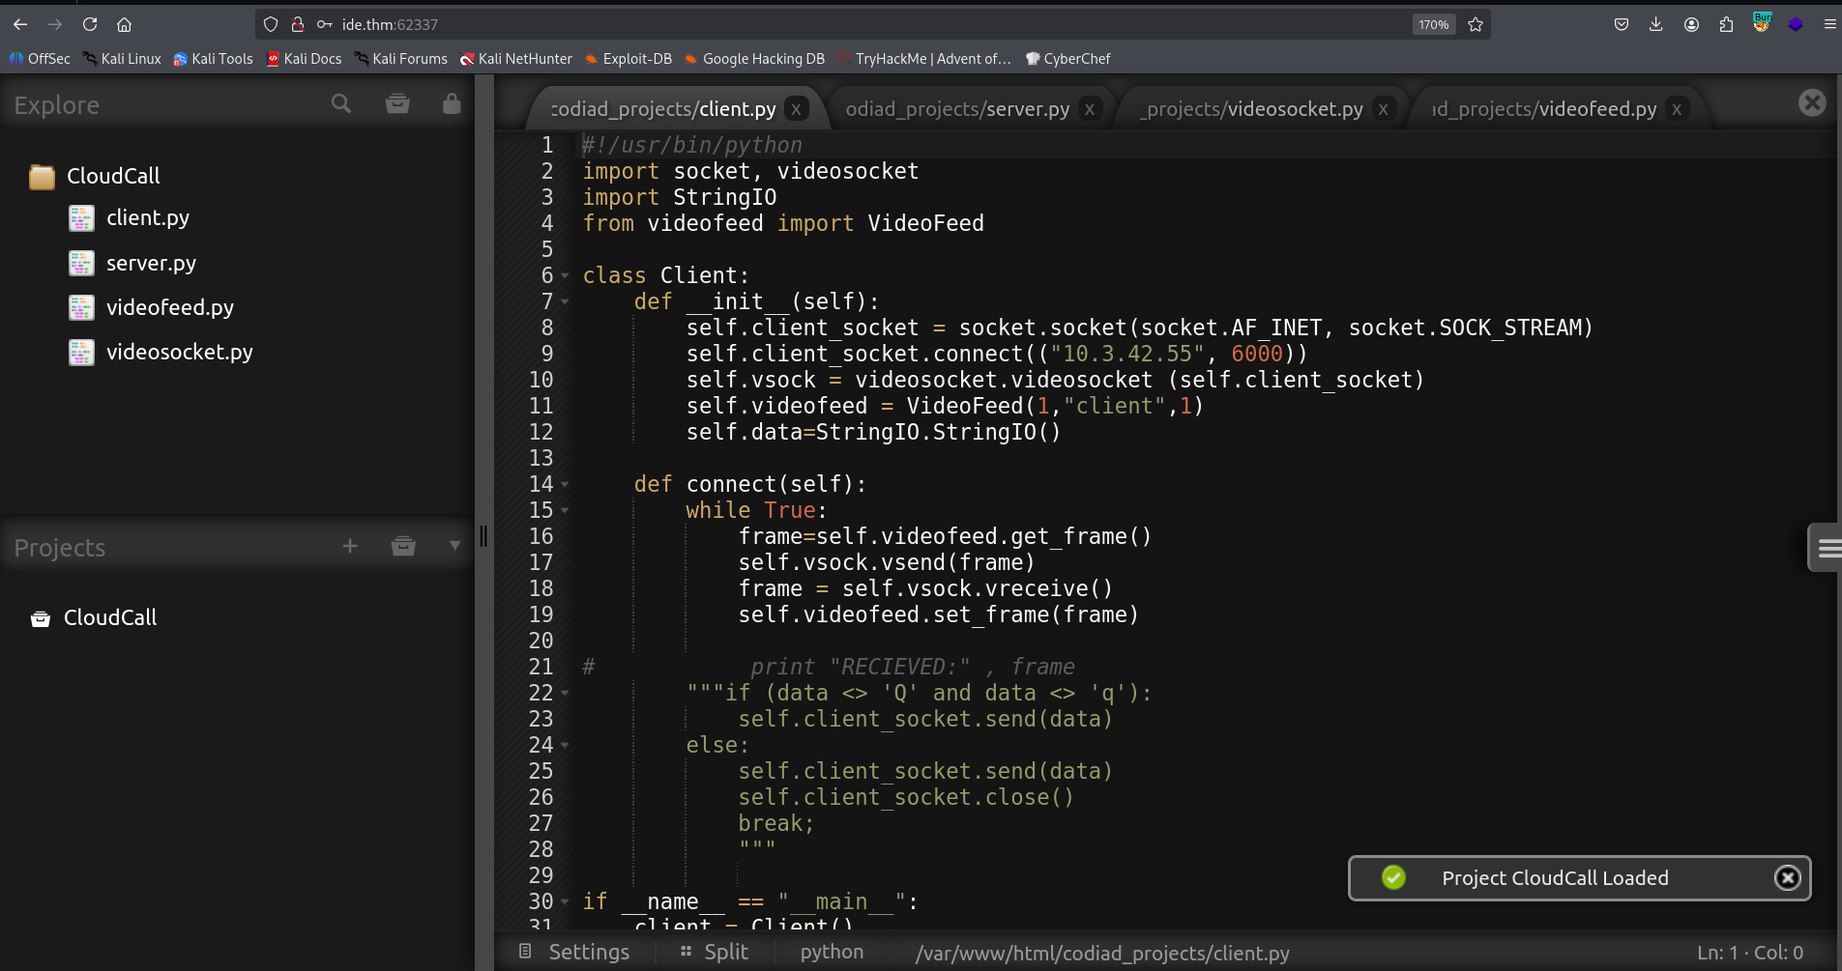The width and height of the screenshot is (1842, 971).
Task: Create a new project with the plus icon
Action: [x=350, y=546]
